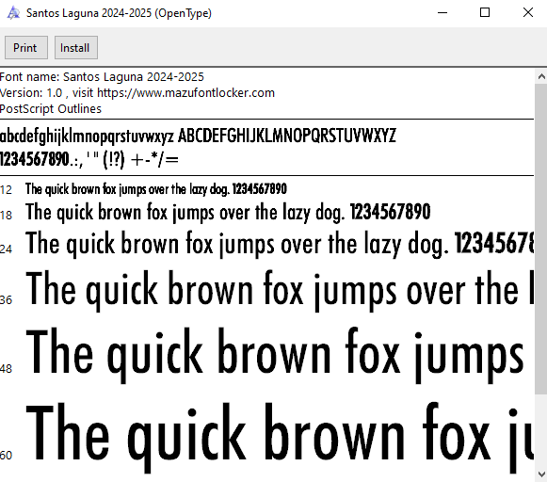Click the digits and punctuation sample line
Viewport: 547px width, 482px height.
tap(89, 160)
